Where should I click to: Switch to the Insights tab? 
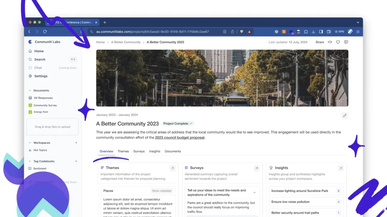pyautogui.click(x=154, y=151)
